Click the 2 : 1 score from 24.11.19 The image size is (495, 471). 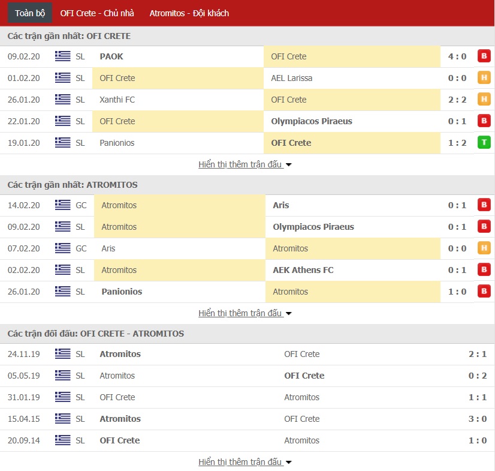[478, 354]
